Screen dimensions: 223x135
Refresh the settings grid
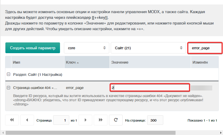pyautogui.click(x=116, y=120)
